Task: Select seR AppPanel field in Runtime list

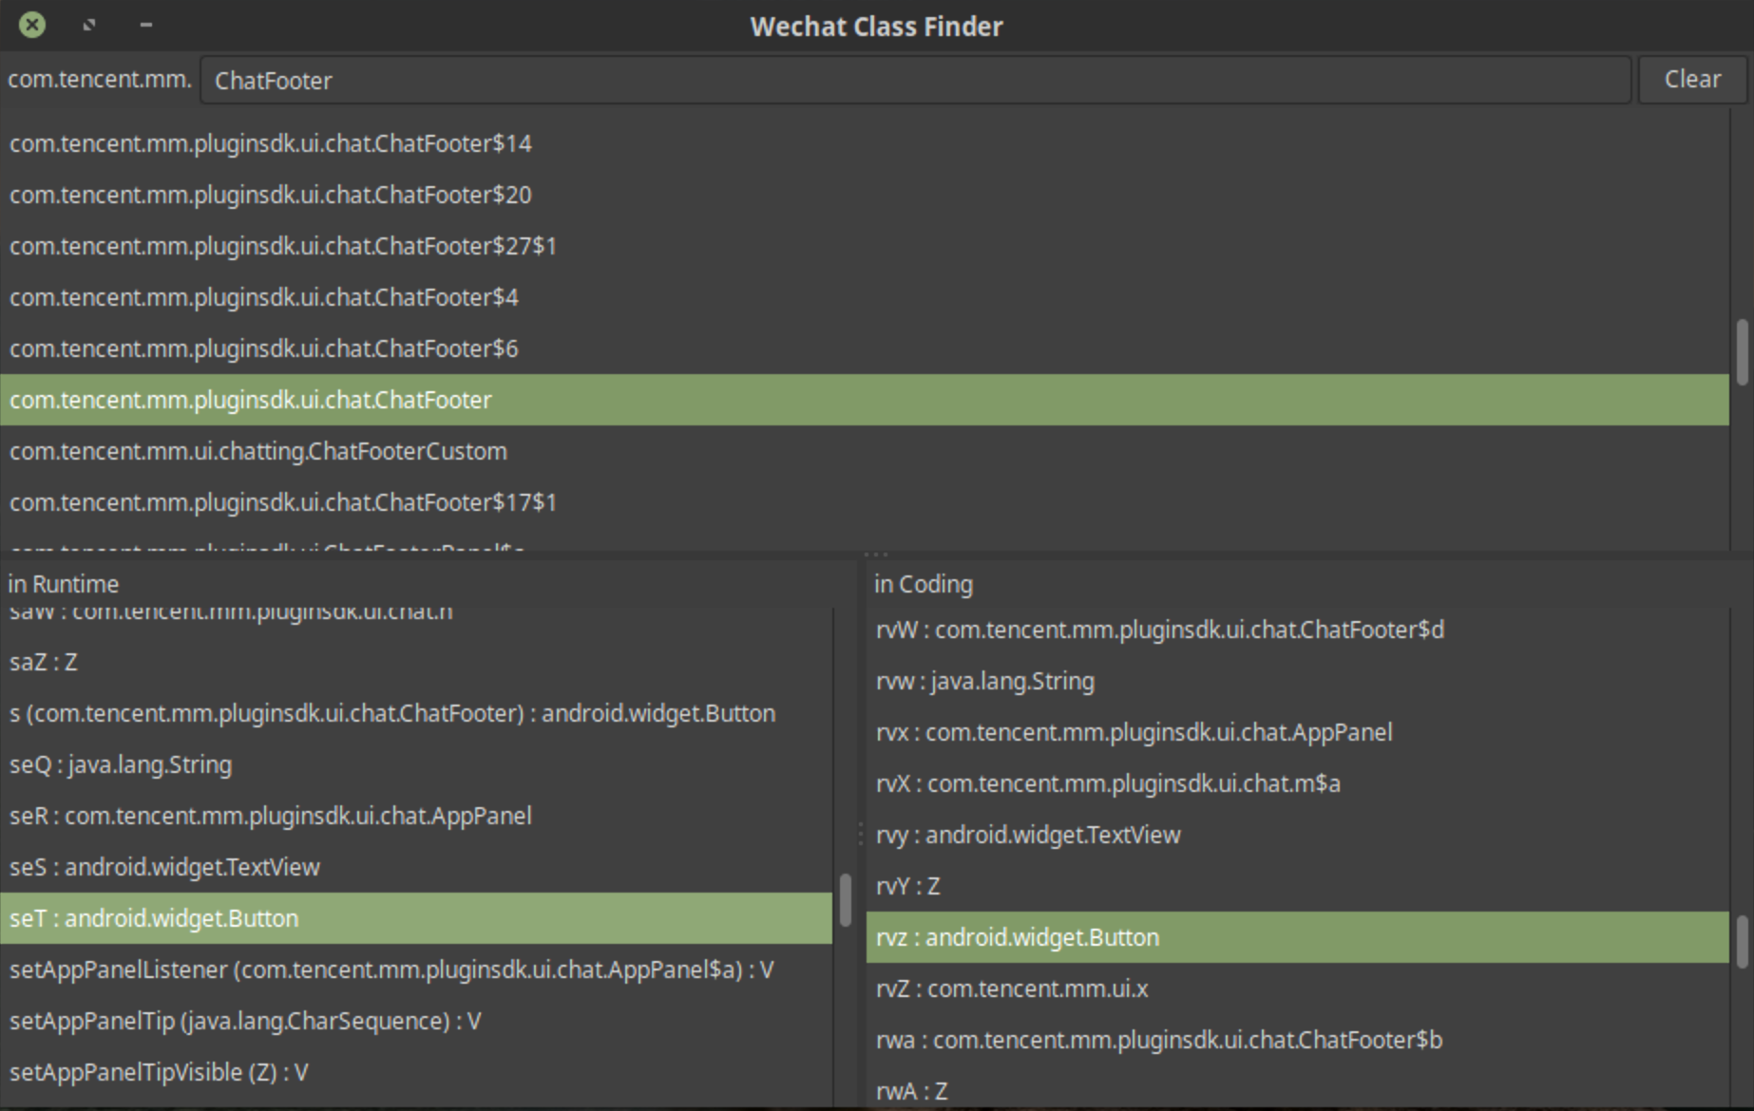Action: (x=271, y=816)
